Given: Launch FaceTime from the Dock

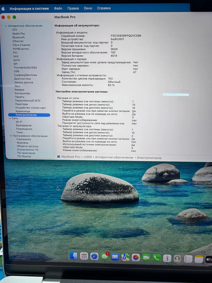Looking at the screenshot, I should click(x=146, y=258).
